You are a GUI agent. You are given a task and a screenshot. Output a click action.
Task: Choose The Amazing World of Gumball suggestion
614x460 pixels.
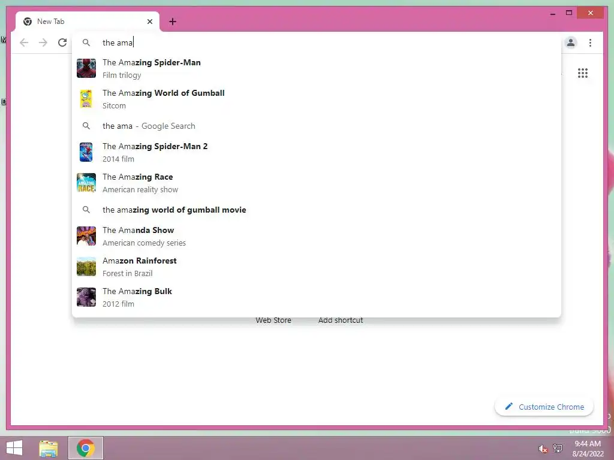(x=317, y=99)
